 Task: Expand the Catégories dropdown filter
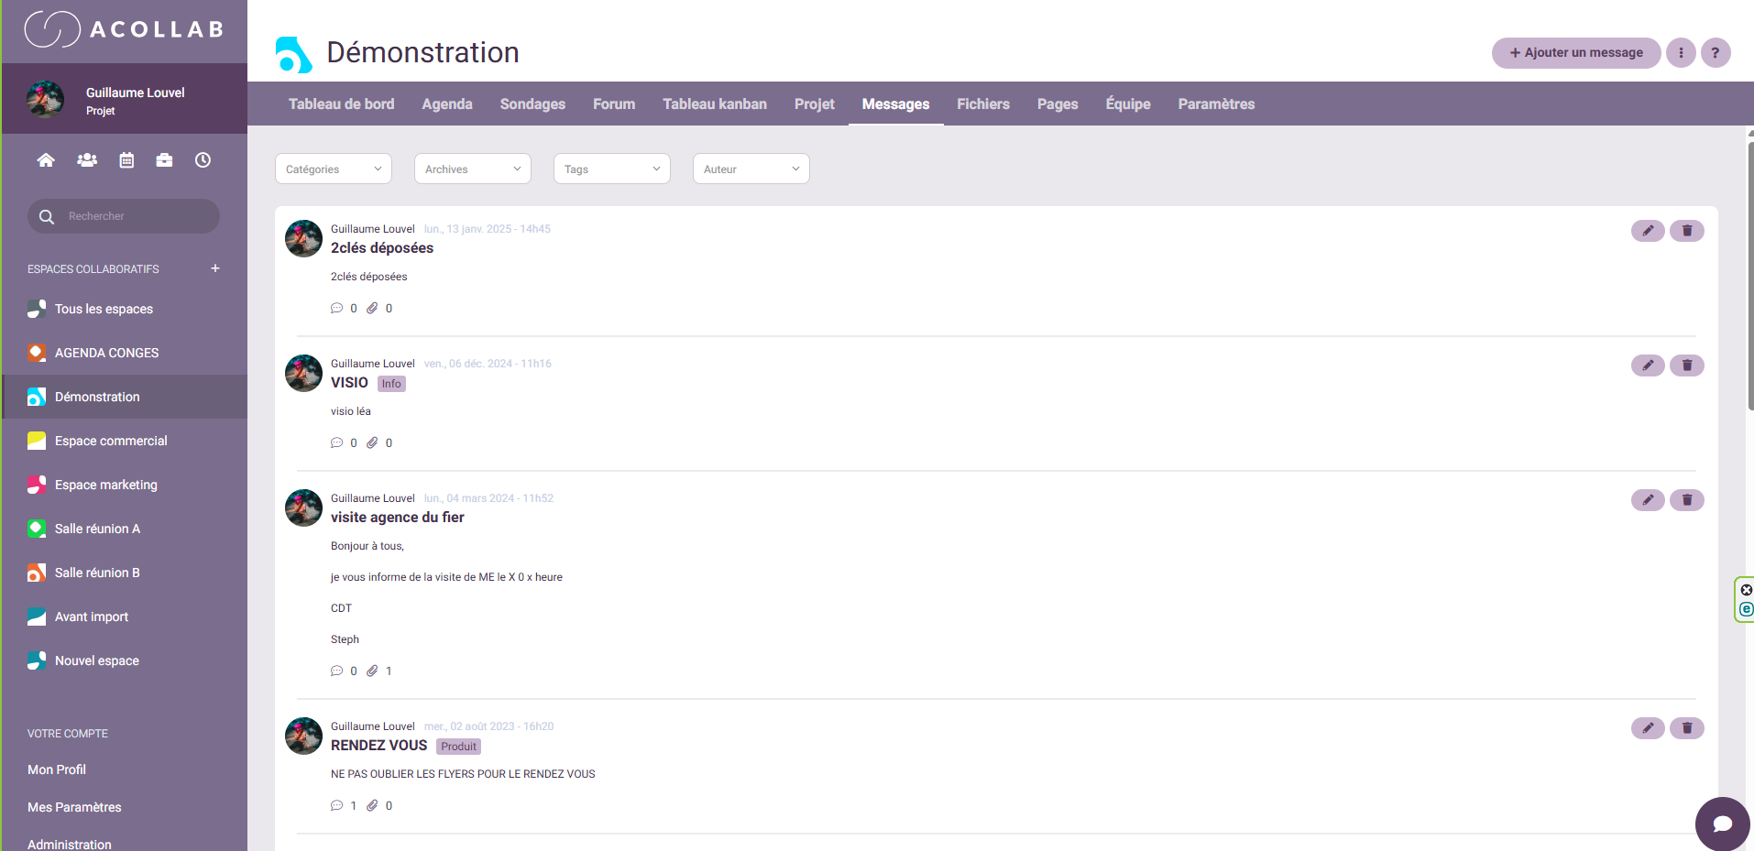tap(333, 169)
